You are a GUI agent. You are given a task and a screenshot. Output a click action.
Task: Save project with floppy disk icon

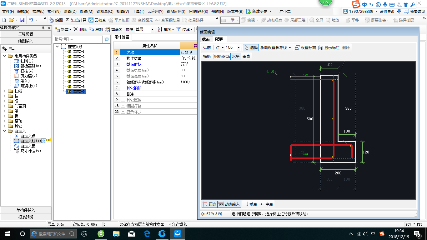22,20
